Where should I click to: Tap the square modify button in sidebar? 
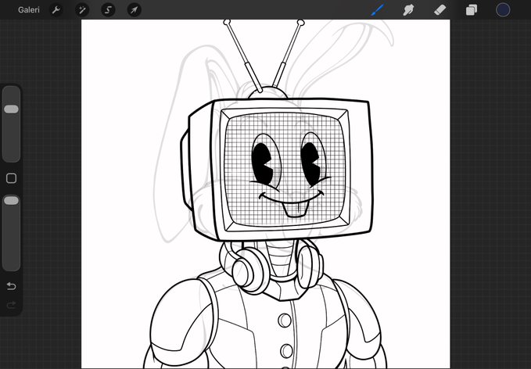tap(11, 178)
